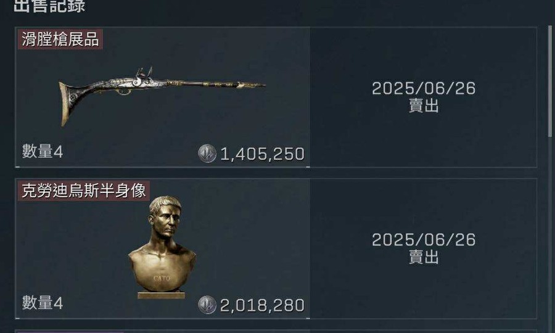Click the vertical scrollbar handle on the right

550,81
